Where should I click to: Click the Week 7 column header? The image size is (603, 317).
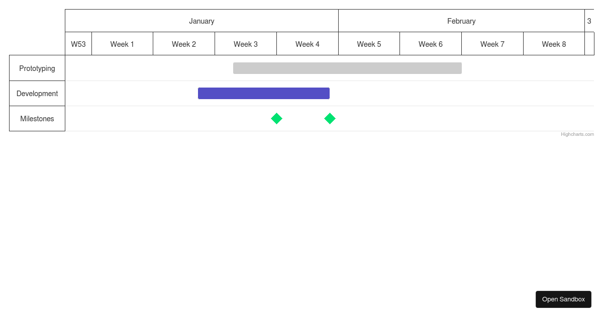492,44
